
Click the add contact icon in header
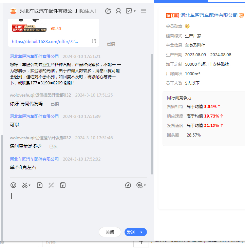(x=118, y=11)
